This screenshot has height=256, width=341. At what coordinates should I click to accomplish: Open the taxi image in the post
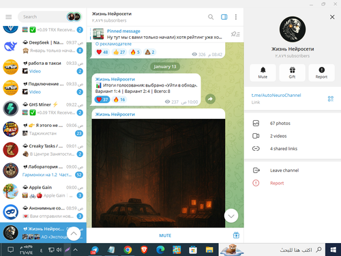point(158,173)
